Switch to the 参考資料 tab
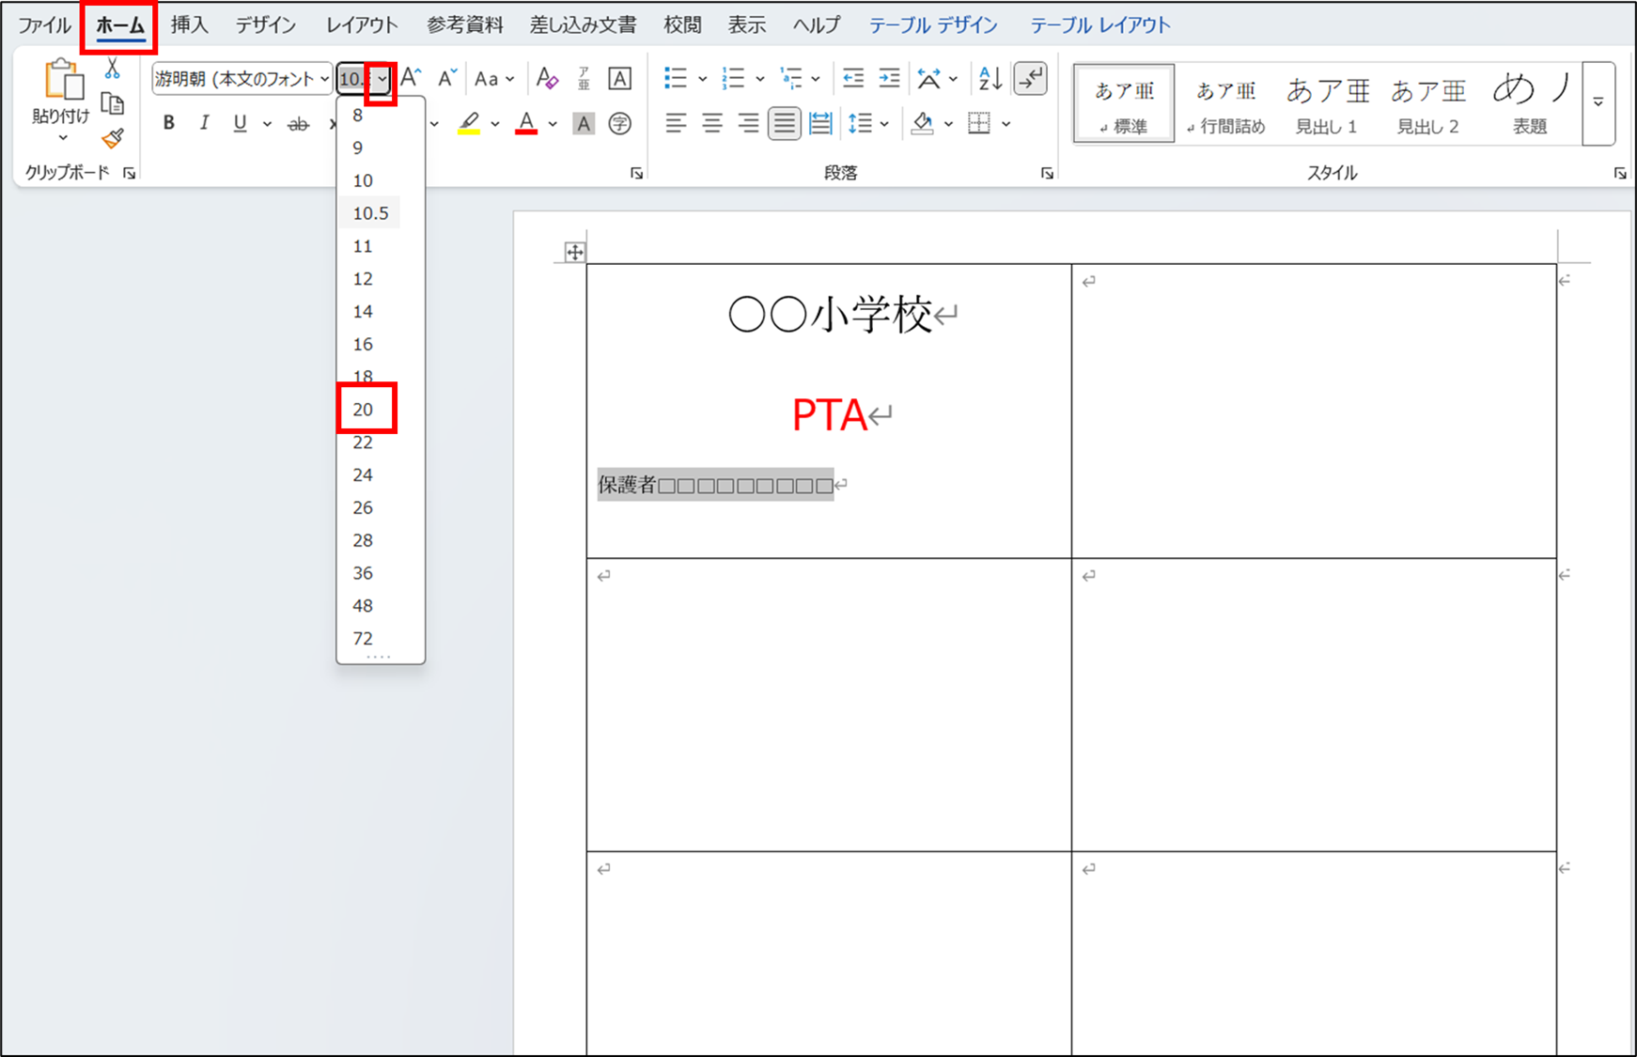 point(465,25)
